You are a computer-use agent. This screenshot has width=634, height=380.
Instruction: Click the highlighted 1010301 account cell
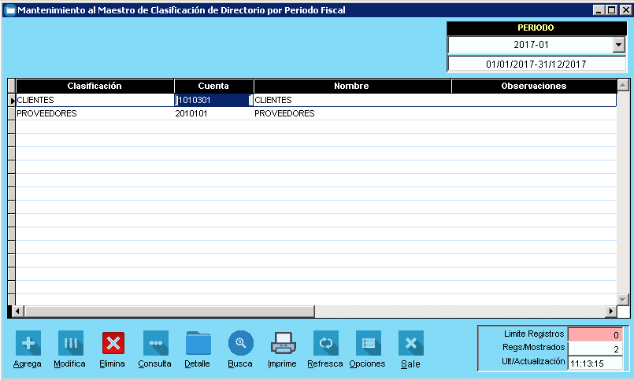click(212, 100)
